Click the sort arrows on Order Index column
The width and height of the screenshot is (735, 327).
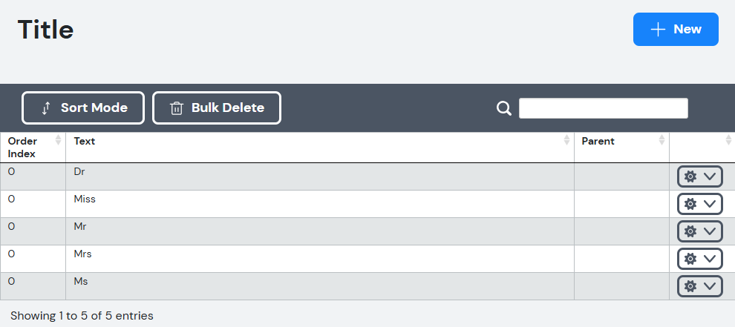tap(58, 139)
